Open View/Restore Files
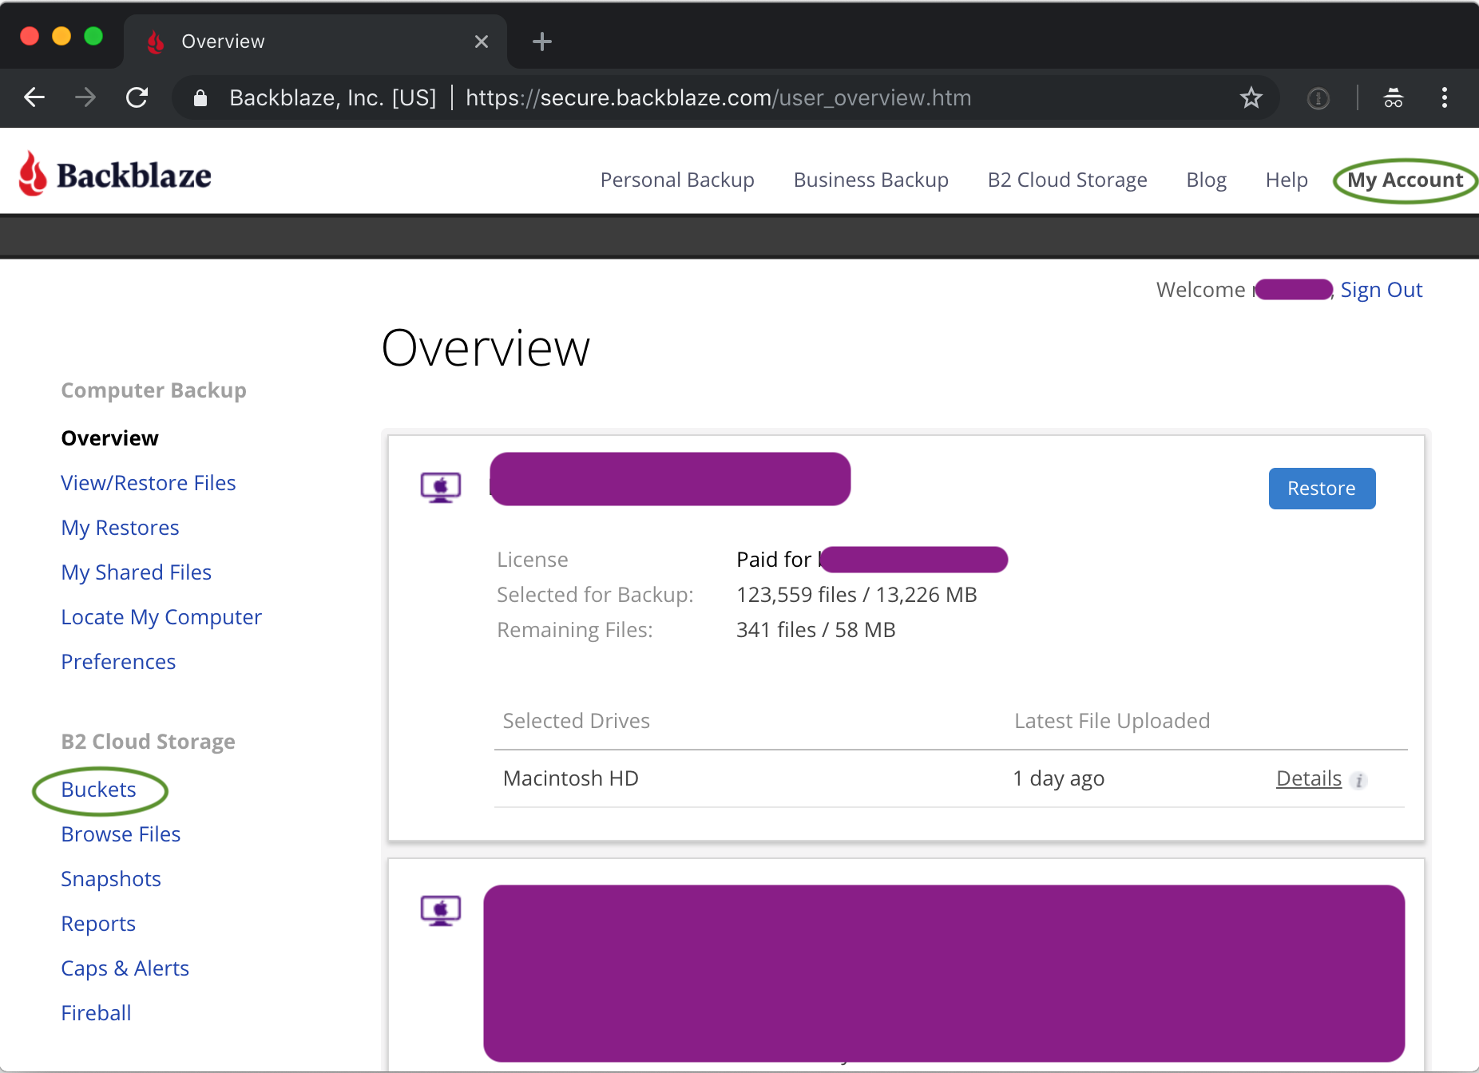Image resolution: width=1479 pixels, height=1073 pixels. pos(149,482)
